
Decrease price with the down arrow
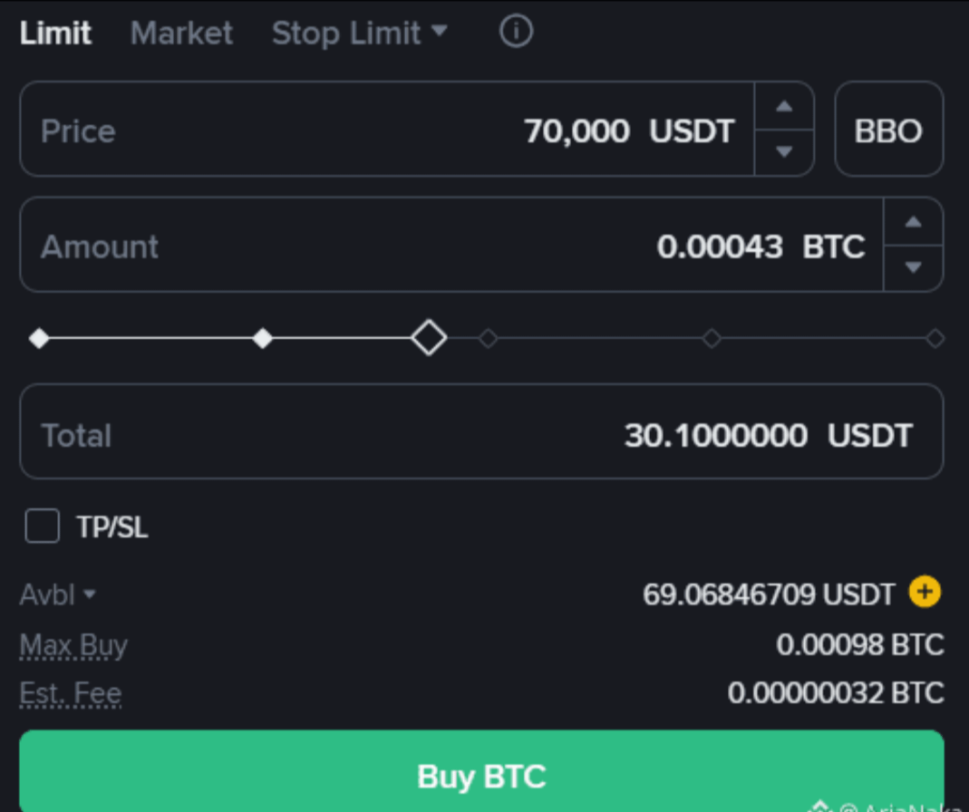[784, 151]
